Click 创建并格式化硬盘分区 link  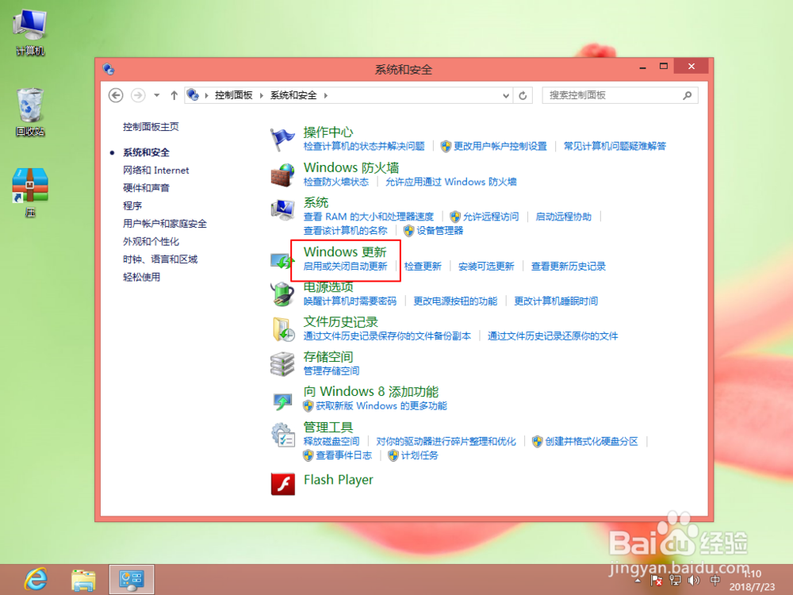click(592, 441)
